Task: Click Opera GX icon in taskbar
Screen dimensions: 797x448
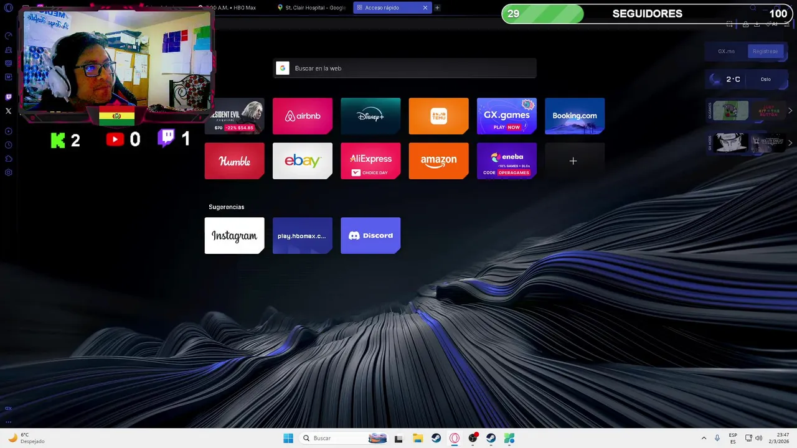Action: 455,438
